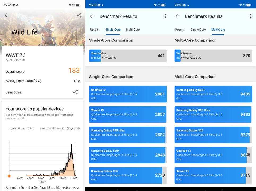
Task: Open Xiaomi 15 multi-core result 8715
Action: (x=213, y=175)
